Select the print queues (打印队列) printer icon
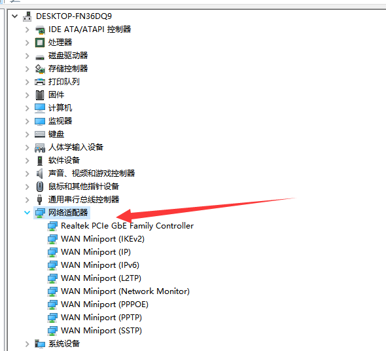The width and height of the screenshot is (386, 351). 40,82
